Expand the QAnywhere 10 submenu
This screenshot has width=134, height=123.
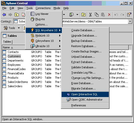(x=60, y=41)
